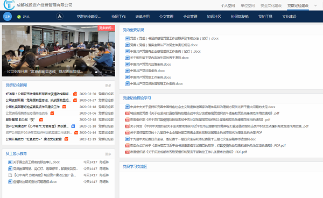Click doc icon of 疫情防控期间查处问题通报.docx
323x198 pixels.
pos(10,181)
